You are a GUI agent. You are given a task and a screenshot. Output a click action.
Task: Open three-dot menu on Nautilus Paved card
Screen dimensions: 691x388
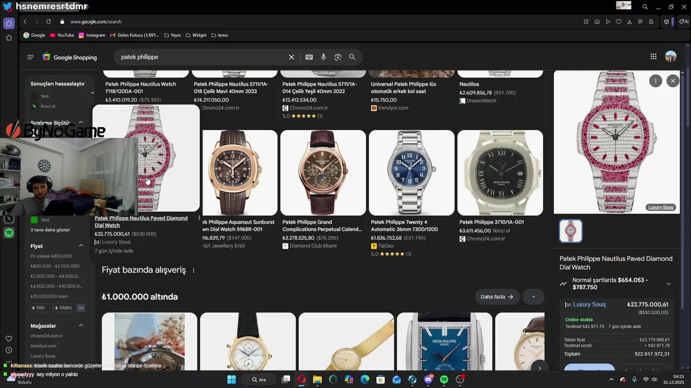point(199,218)
